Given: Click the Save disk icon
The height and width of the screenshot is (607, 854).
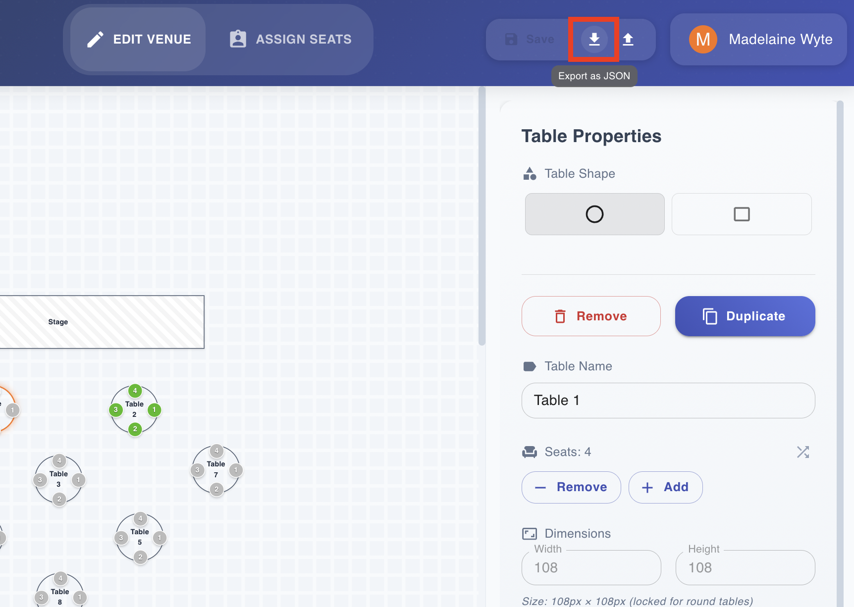Looking at the screenshot, I should point(511,39).
